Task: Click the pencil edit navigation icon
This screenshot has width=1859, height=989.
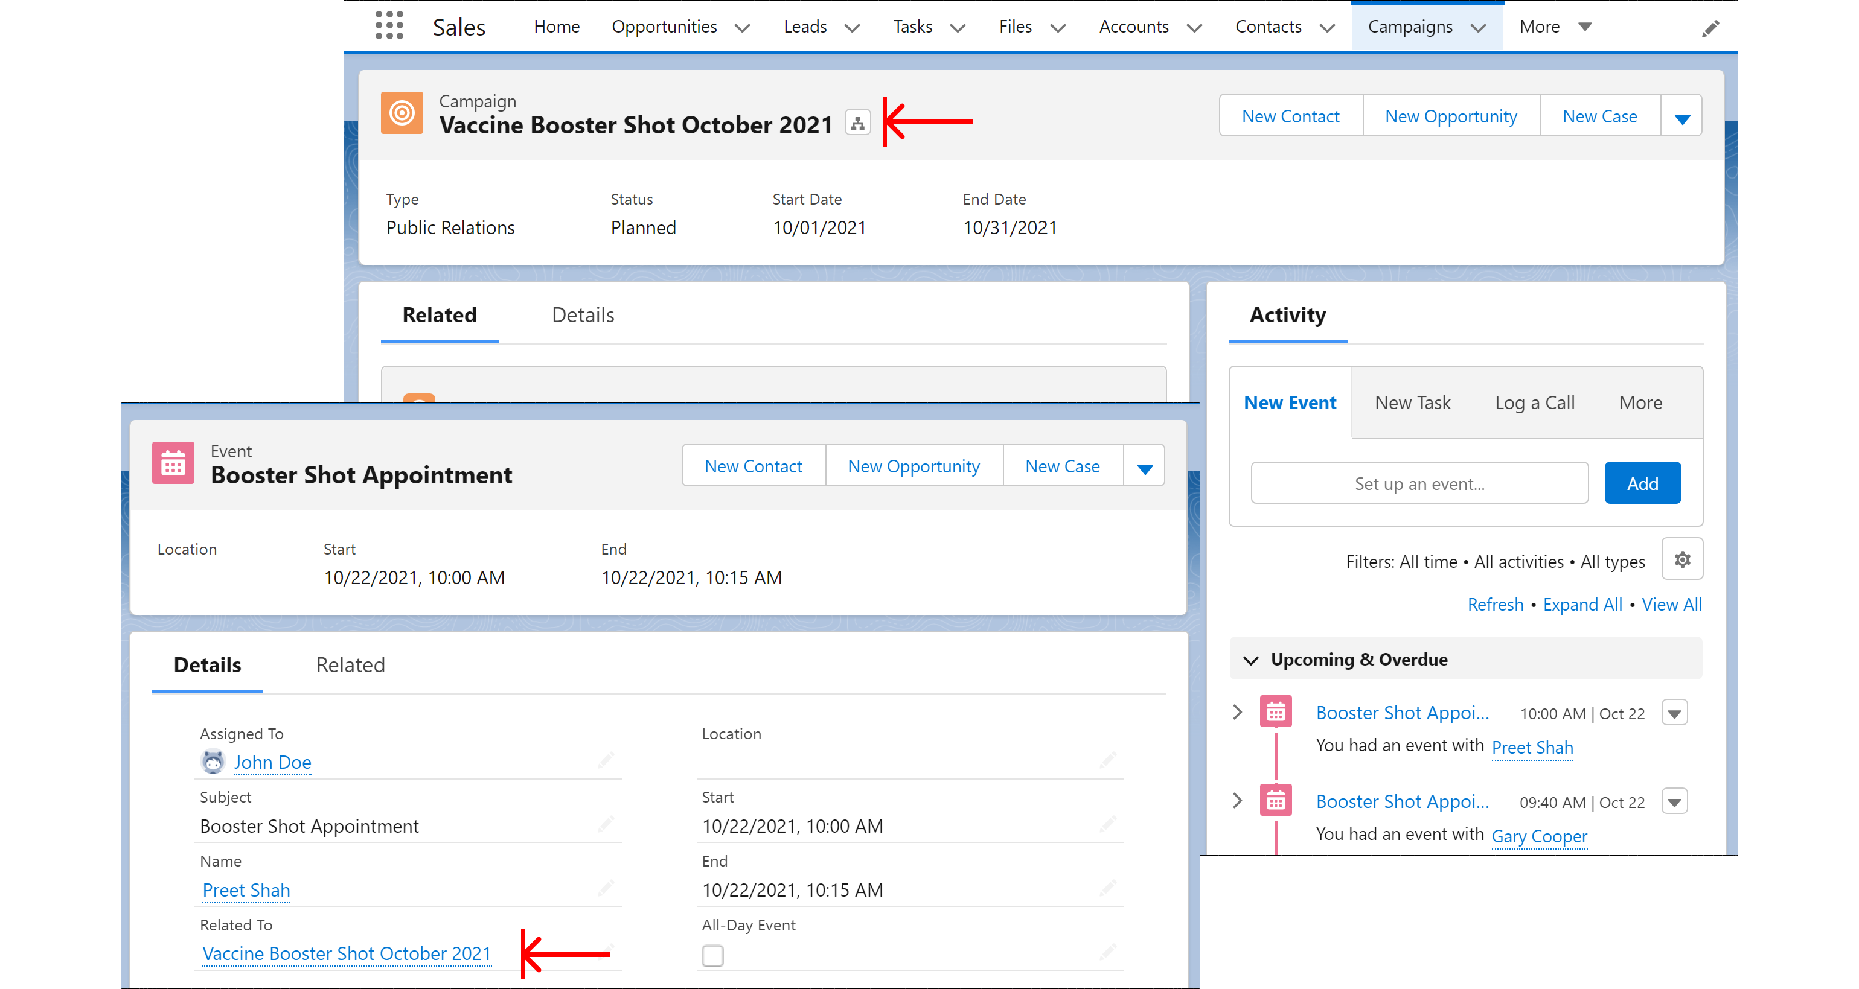Action: (x=1710, y=28)
